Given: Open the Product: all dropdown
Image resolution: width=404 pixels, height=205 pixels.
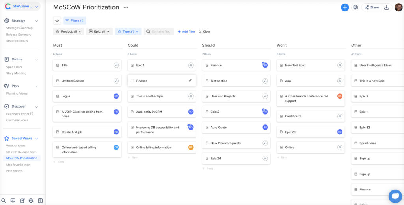Looking at the screenshot, I should tap(68, 31).
